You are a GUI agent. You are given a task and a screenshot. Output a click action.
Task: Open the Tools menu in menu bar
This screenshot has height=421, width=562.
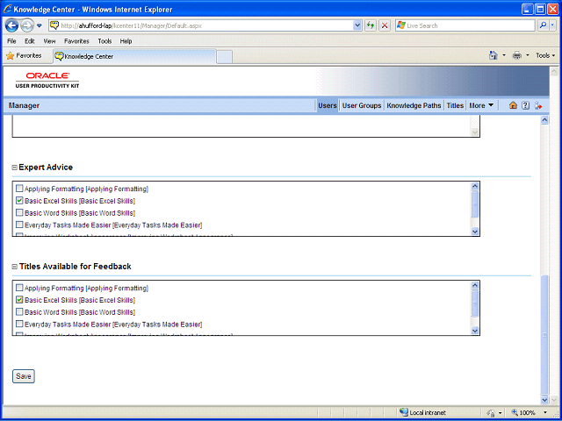104,41
